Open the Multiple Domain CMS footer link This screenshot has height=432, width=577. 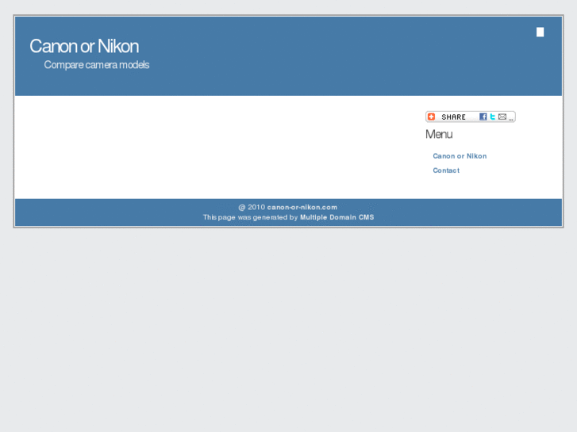[x=337, y=217]
